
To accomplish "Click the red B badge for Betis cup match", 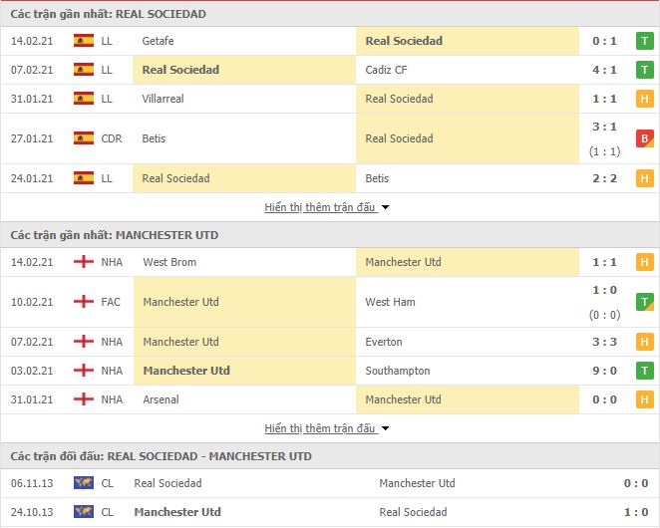I will (644, 138).
